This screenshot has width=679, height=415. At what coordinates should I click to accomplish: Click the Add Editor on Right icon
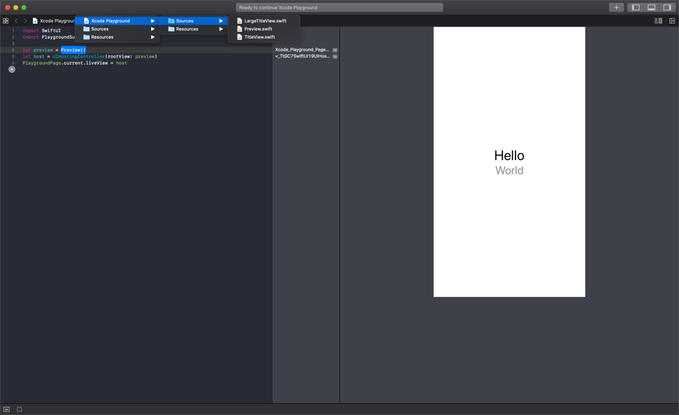click(672, 21)
